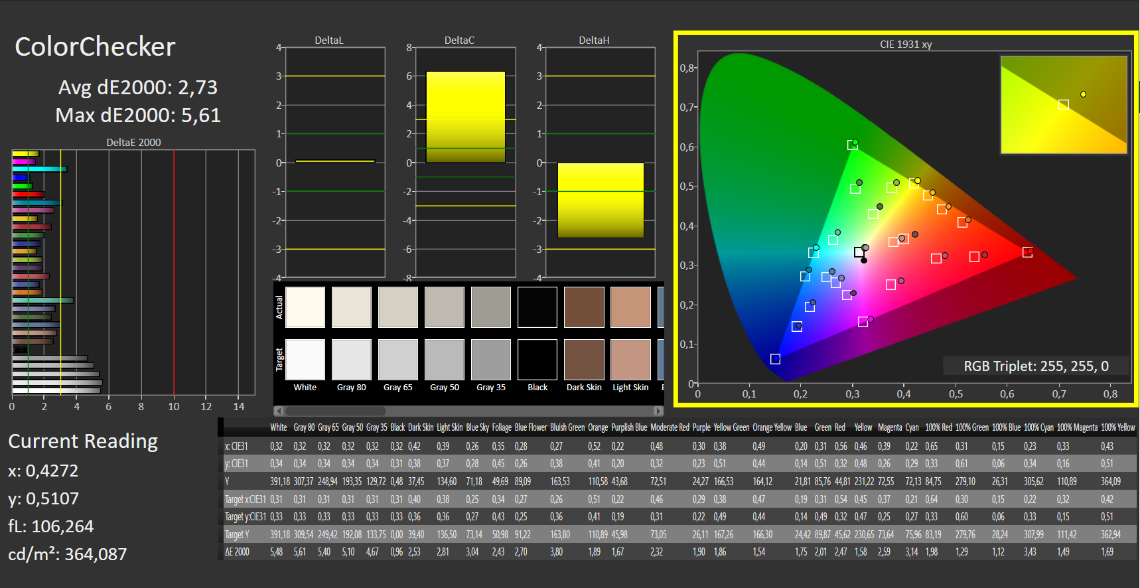The width and height of the screenshot is (1140, 588).
Task: Select the Actual Gray 80 swatch
Action: coord(352,307)
